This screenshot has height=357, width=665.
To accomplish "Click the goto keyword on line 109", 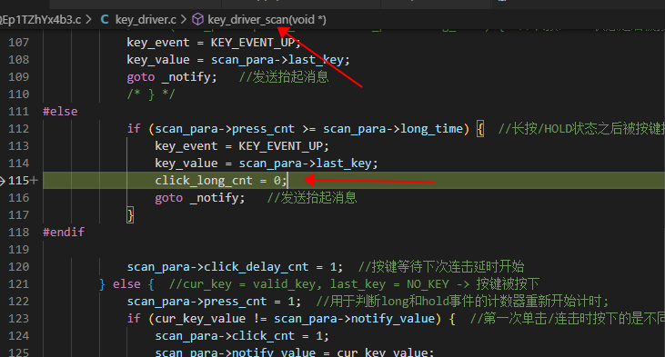I will (141, 77).
